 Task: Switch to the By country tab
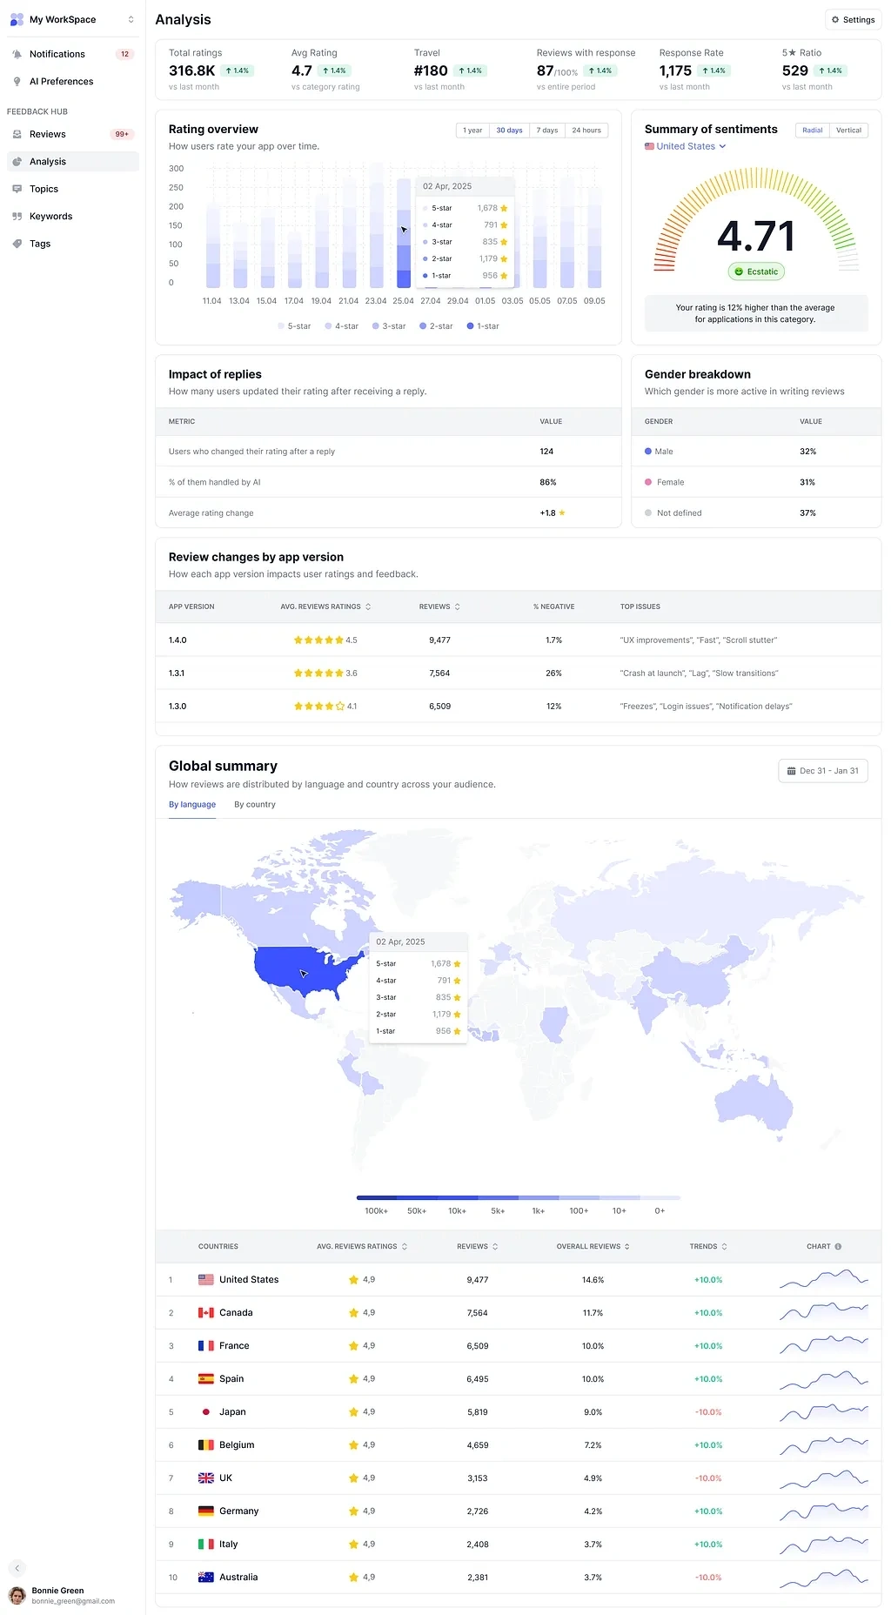coord(255,805)
